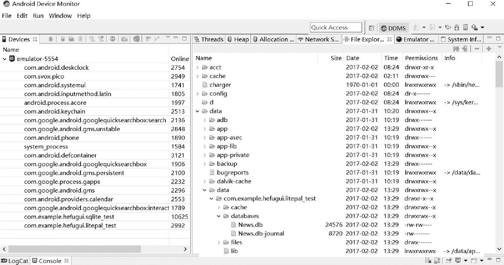Viewport: 504px width, 265px height.
Task: Click the Quick Access search field
Action: click(x=336, y=27)
